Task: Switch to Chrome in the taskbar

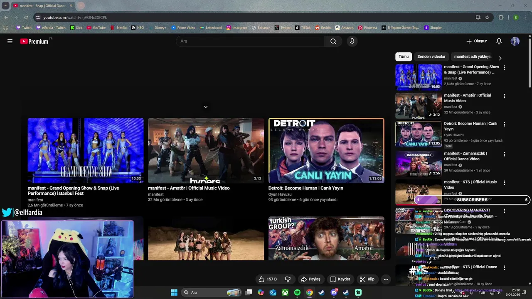Action: (x=310, y=292)
